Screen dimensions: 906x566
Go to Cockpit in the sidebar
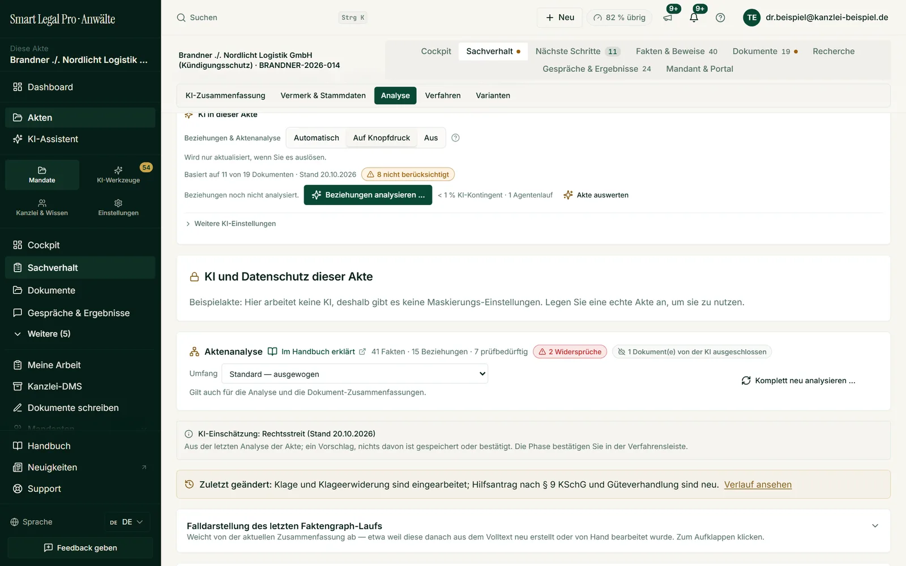click(x=80, y=245)
